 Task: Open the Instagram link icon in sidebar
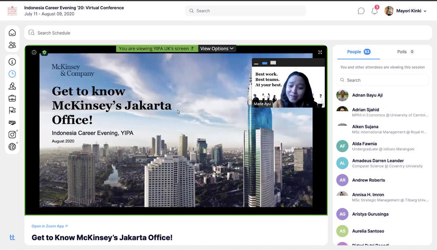coord(12,134)
